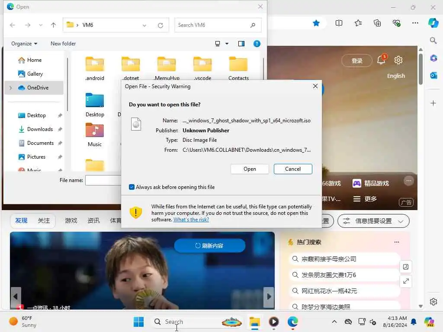Select the 关注 tab
This screenshot has width=443, height=332.
tap(44, 220)
